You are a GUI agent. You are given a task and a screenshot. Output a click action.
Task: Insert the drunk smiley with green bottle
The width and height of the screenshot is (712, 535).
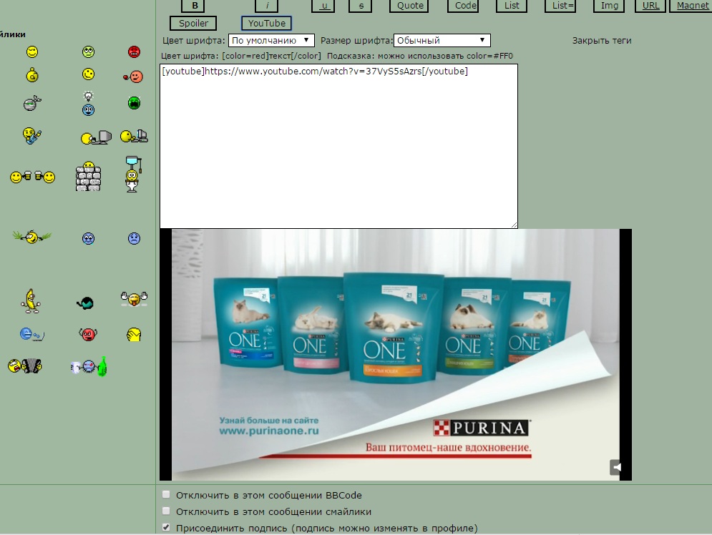tap(89, 367)
